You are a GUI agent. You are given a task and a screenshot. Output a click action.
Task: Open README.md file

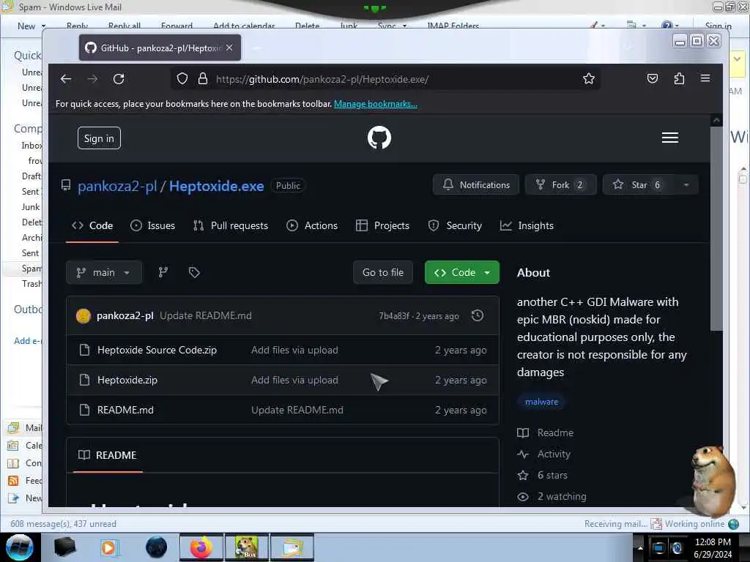[x=125, y=410]
